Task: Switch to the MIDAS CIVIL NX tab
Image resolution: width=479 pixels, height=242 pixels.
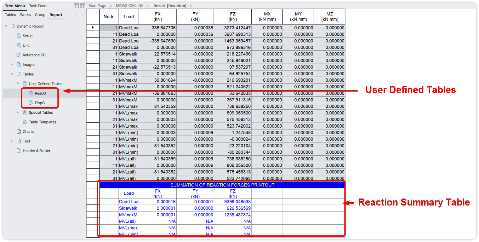Action: pos(130,6)
